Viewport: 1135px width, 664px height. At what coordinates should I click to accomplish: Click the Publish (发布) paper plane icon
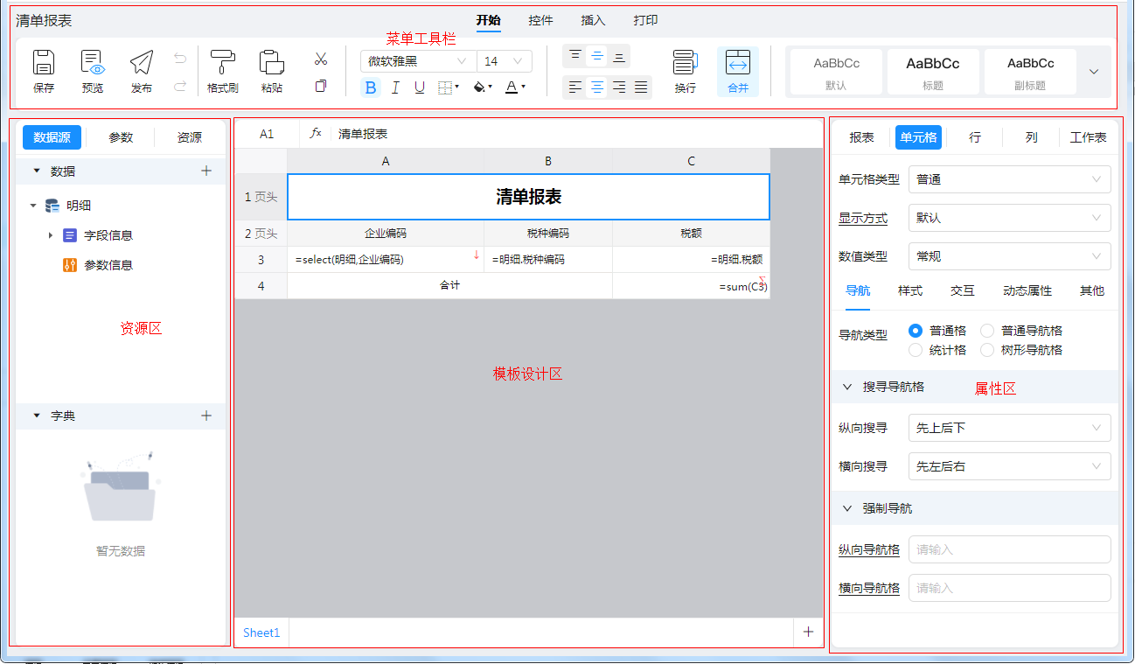coord(142,64)
